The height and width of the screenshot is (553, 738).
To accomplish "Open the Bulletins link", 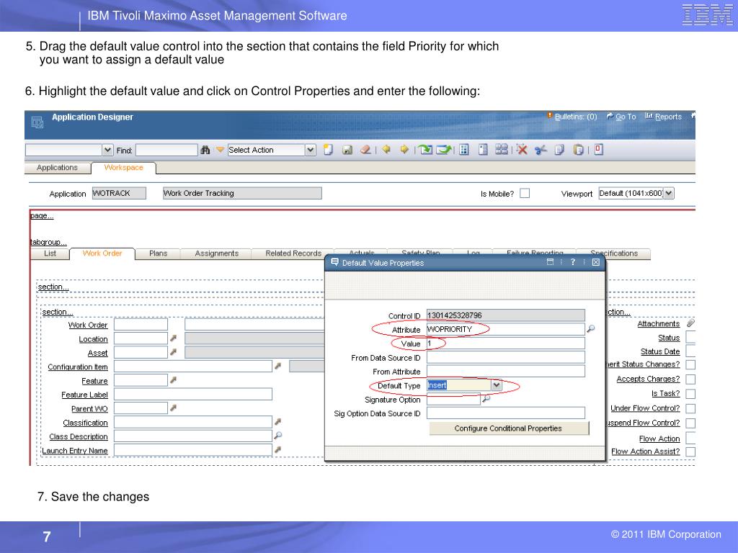I will [x=572, y=117].
